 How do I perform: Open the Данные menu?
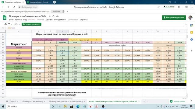[x=49, y=20]
